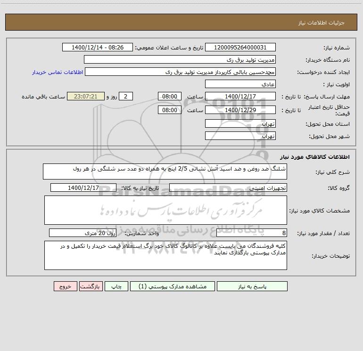Click price validity date 1400/12/29
363x351 pixels.
[240, 110]
